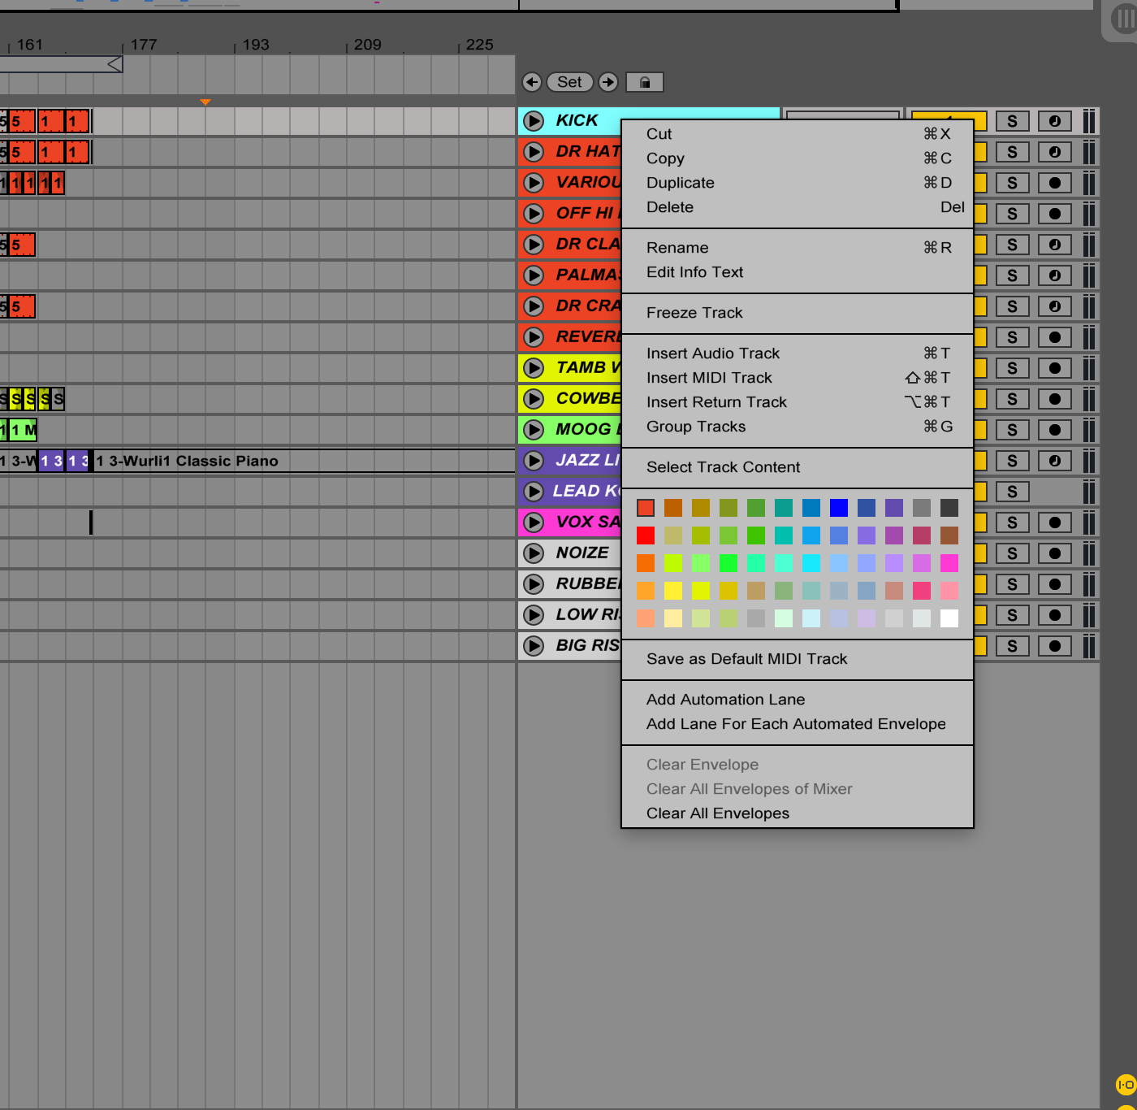The image size is (1137, 1110).
Task: Click the unfold arrow on BIG RIS track
Action: pyautogui.click(x=534, y=646)
